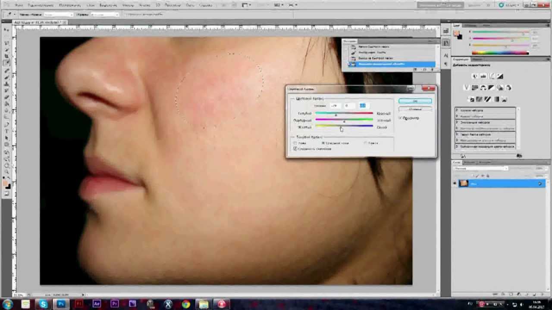Image resolution: width=552 pixels, height=310 pixels.
Task: Add a Curves adjustment
Action: 492,76
